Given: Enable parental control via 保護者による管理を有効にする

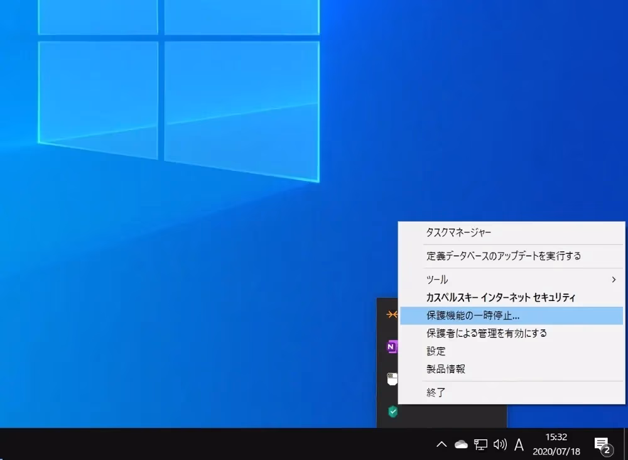Looking at the screenshot, I should pos(487,333).
